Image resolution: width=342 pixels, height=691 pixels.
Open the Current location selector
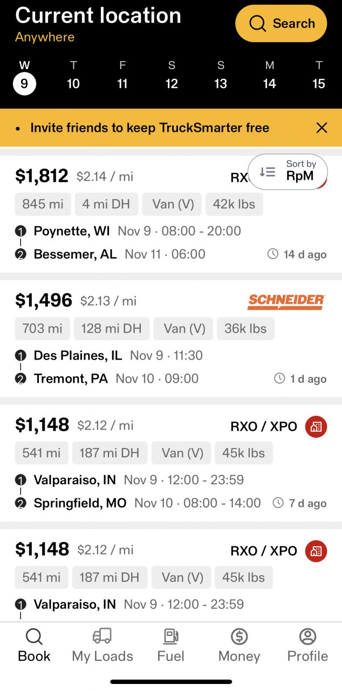pyautogui.click(x=98, y=15)
